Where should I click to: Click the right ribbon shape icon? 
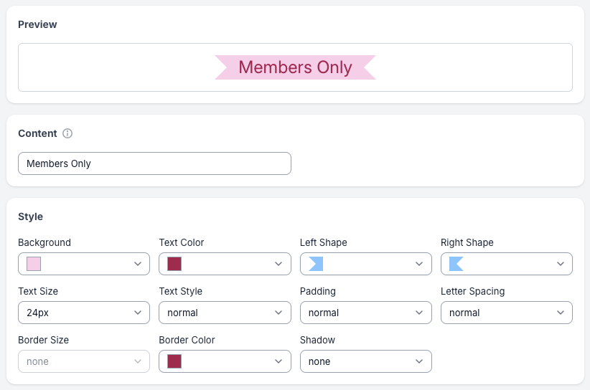456,264
